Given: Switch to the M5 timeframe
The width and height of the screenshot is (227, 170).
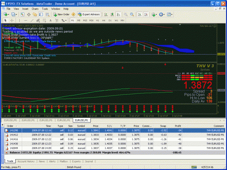Looking at the screenshot, I should tap(79, 21).
